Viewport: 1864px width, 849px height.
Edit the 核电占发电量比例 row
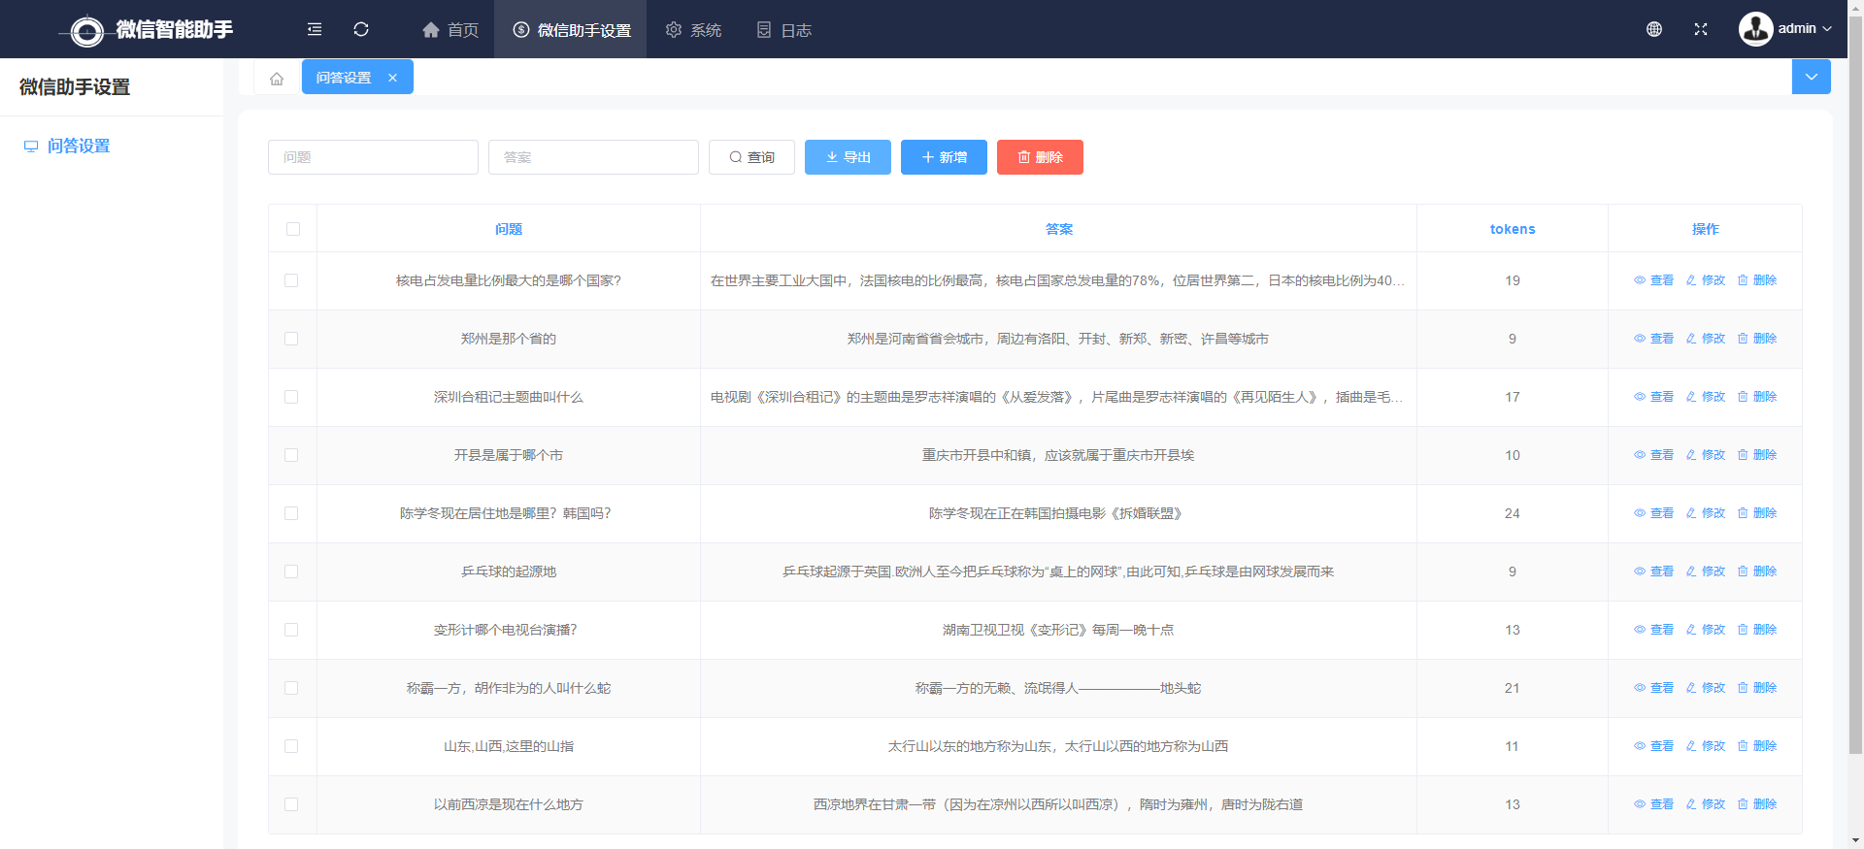1706,280
